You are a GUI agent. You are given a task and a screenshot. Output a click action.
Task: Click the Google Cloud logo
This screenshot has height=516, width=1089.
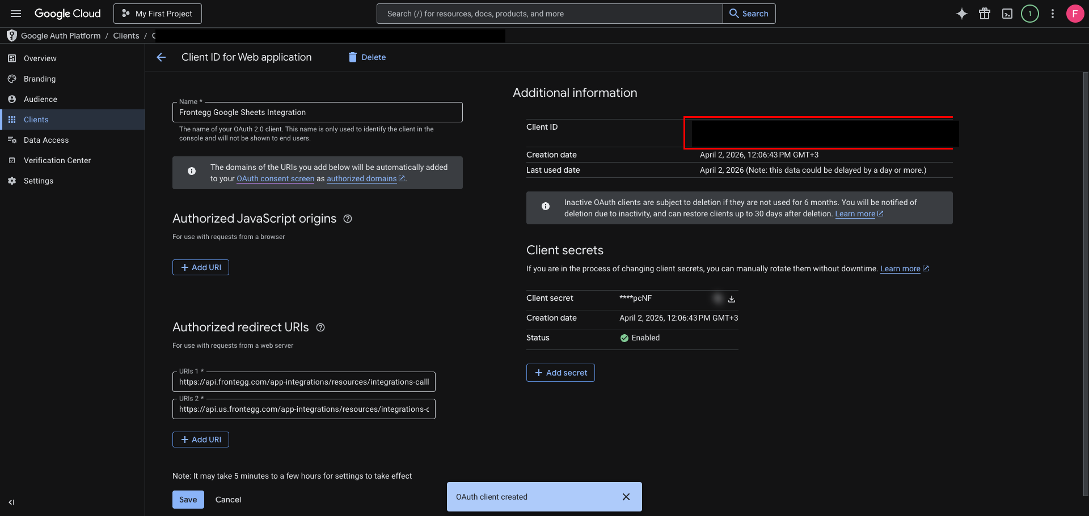coord(67,14)
